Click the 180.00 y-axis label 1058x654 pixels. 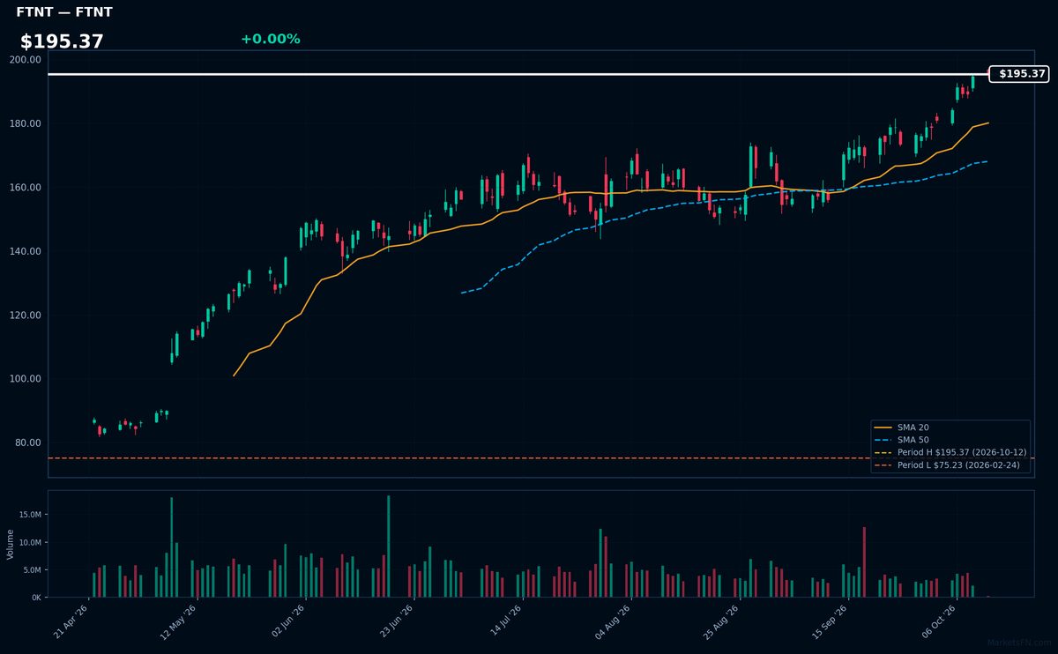pyautogui.click(x=26, y=123)
